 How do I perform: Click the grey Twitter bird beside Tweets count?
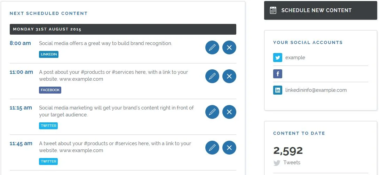(x=277, y=163)
